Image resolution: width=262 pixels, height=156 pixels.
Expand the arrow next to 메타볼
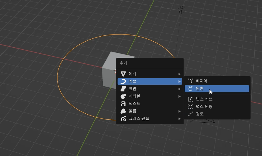click(179, 96)
